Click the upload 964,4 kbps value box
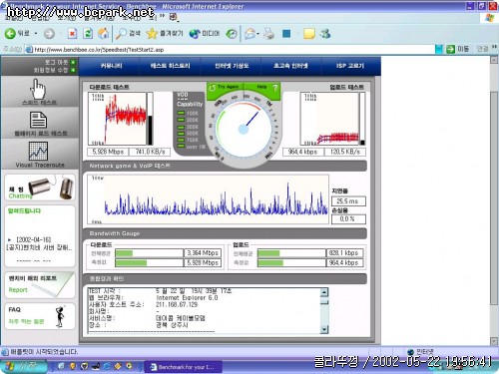The image size is (499, 374). [302, 152]
